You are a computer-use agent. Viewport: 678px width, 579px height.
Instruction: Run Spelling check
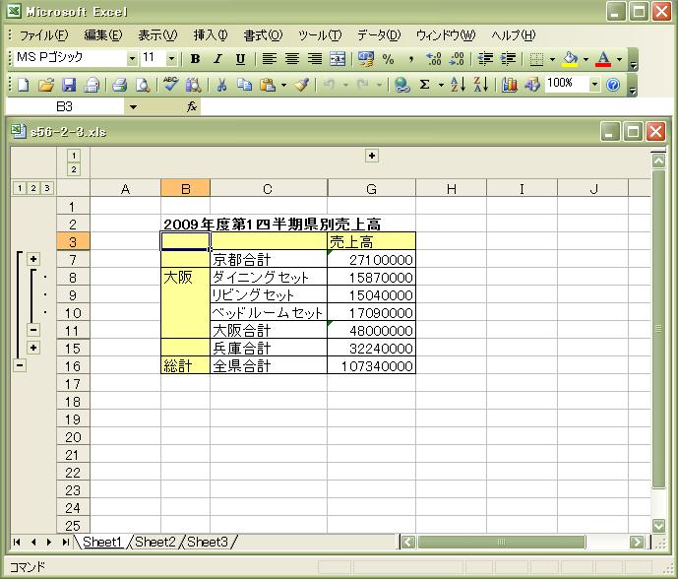171,85
